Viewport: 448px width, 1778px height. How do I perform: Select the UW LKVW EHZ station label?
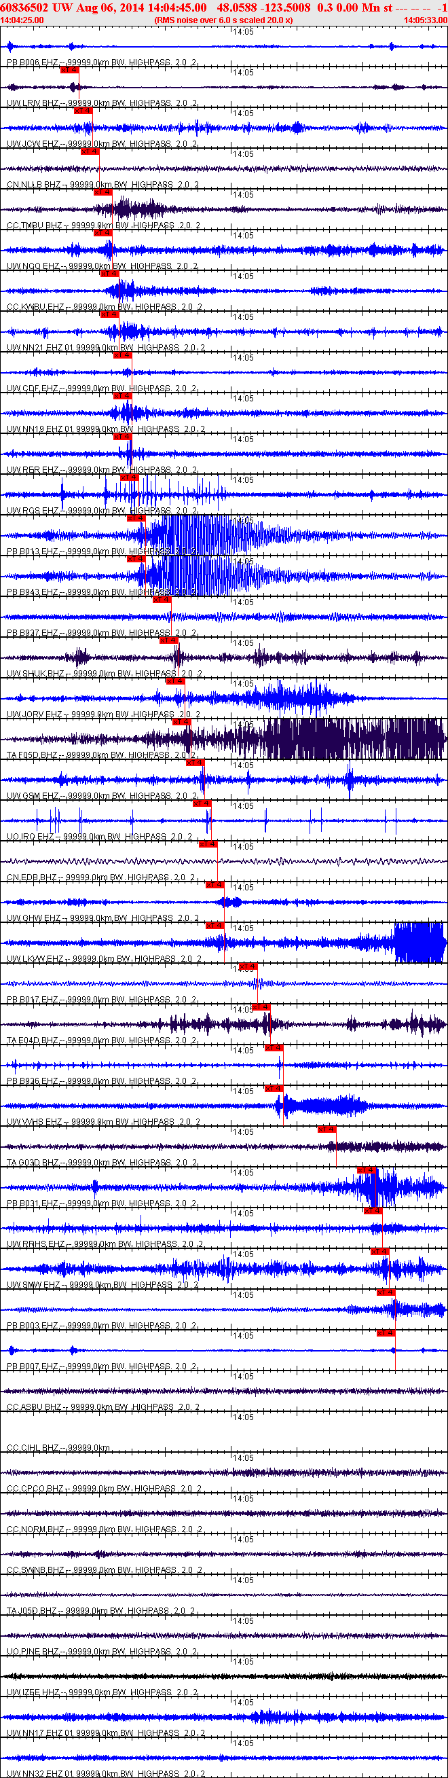105,959
